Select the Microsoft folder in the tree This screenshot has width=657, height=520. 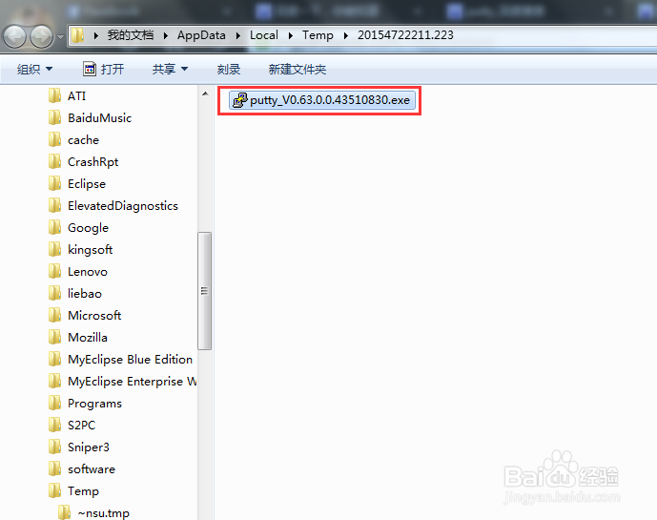pos(94,316)
